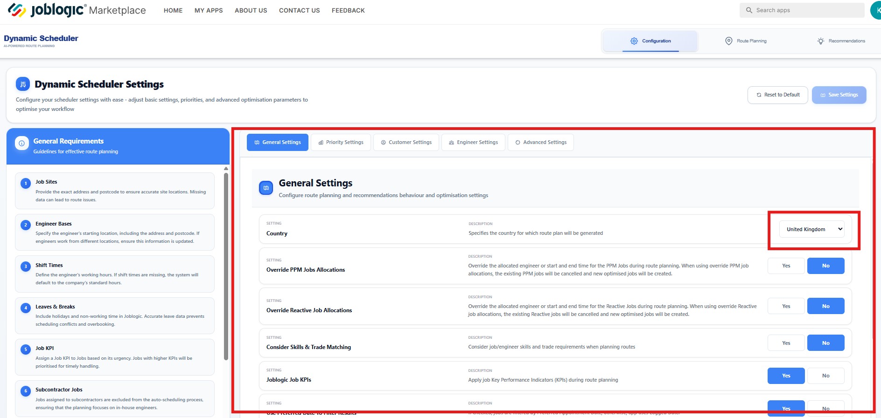Set Override PPM Jobs Allocations to Yes
881x418 pixels.
coord(786,266)
